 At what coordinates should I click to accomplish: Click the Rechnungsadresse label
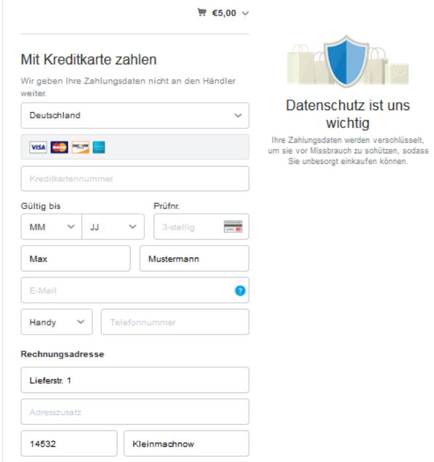62,354
